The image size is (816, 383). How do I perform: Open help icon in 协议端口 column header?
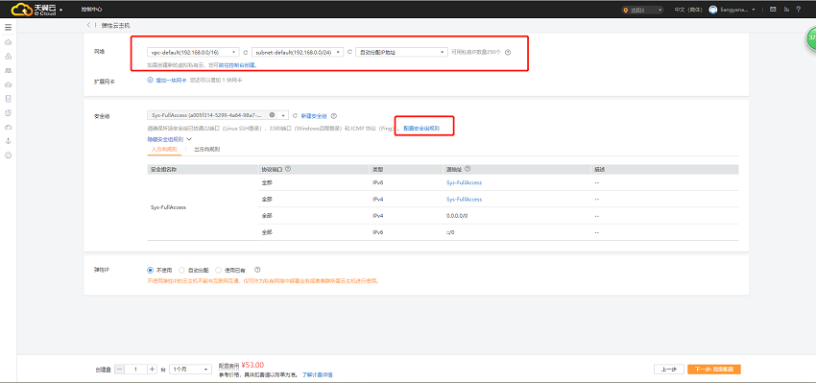point(288,169)
